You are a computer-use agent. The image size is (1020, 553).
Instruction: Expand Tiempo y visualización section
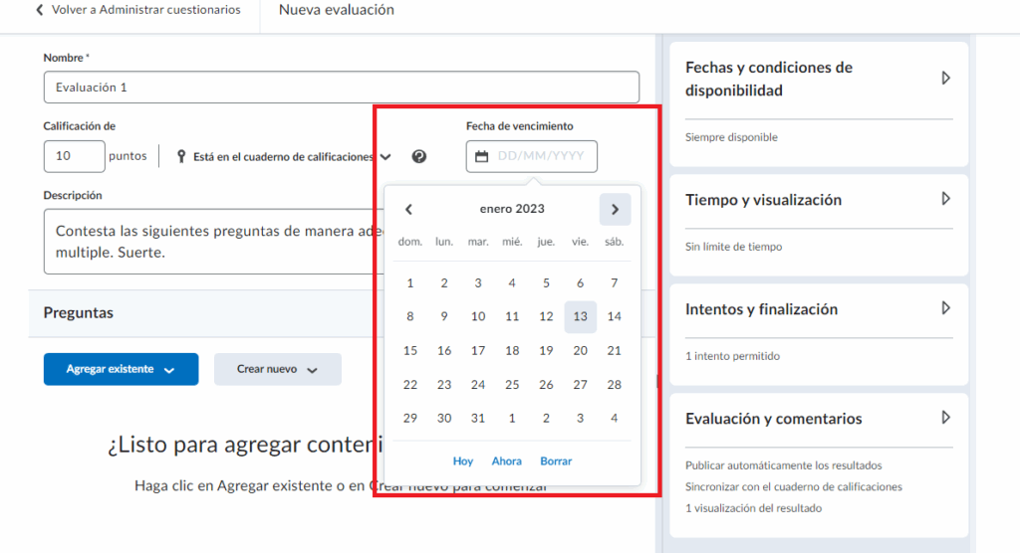945,199
